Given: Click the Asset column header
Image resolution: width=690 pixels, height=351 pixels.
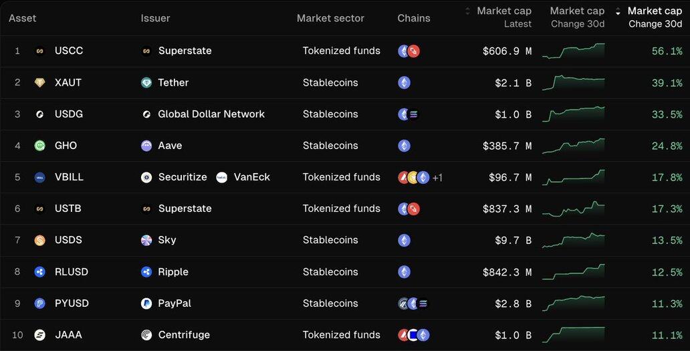Looking at the screenshot, I should tap(23, 18).
